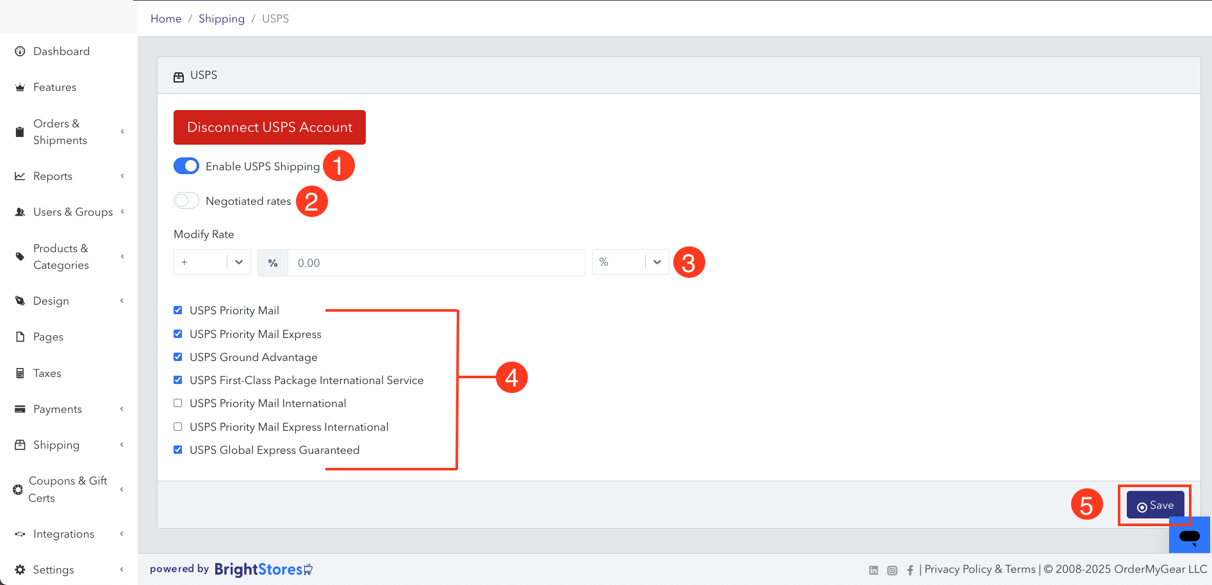Expand Orders & Shipments submenu chevron
The width and height of the screenshot is (1212, 585).
(x=122, y=132)
